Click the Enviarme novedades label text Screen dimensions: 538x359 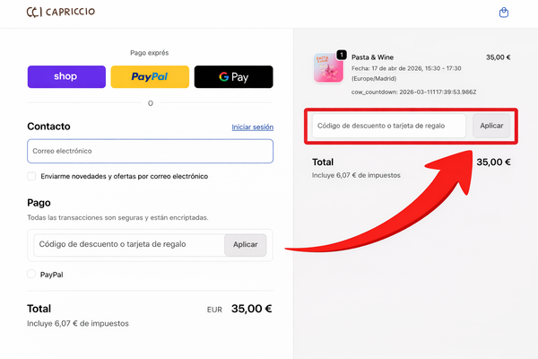[125, 176]
